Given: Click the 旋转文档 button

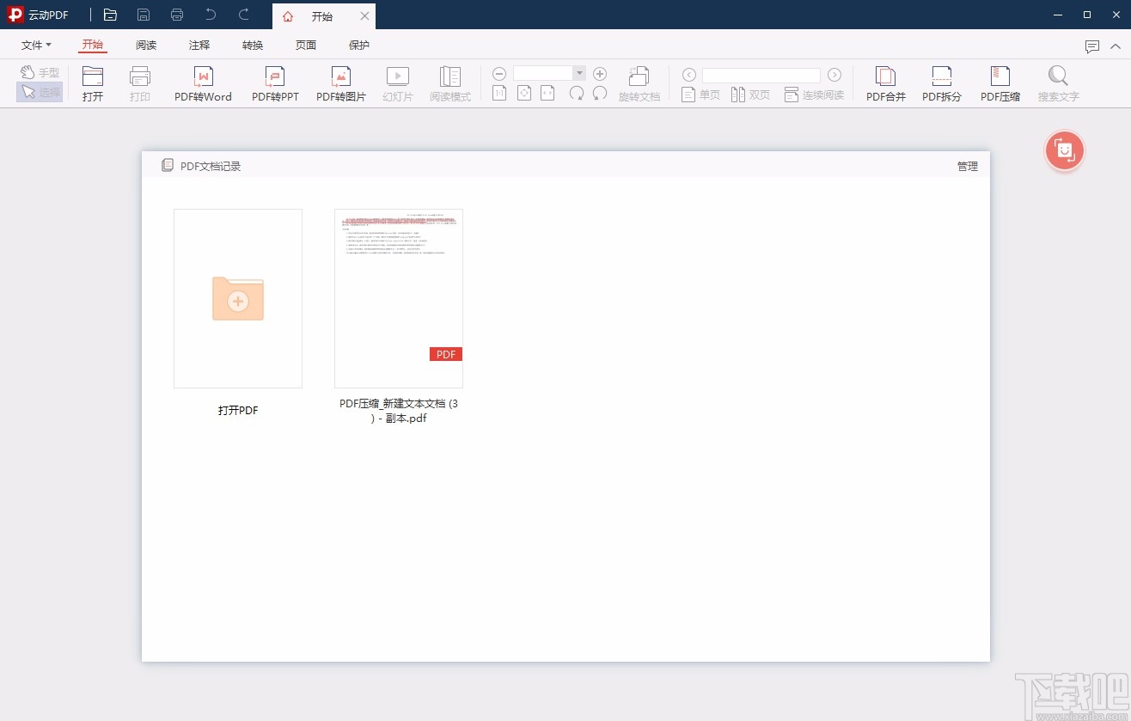Looking at the screenshot, I should [639, 84].
